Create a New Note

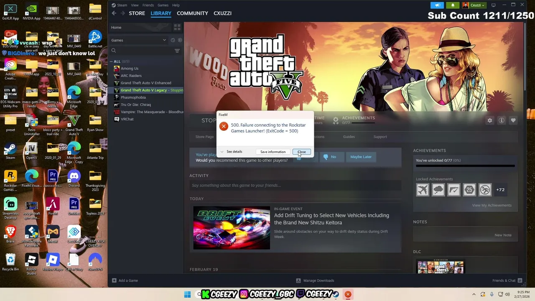click(503, 235)
